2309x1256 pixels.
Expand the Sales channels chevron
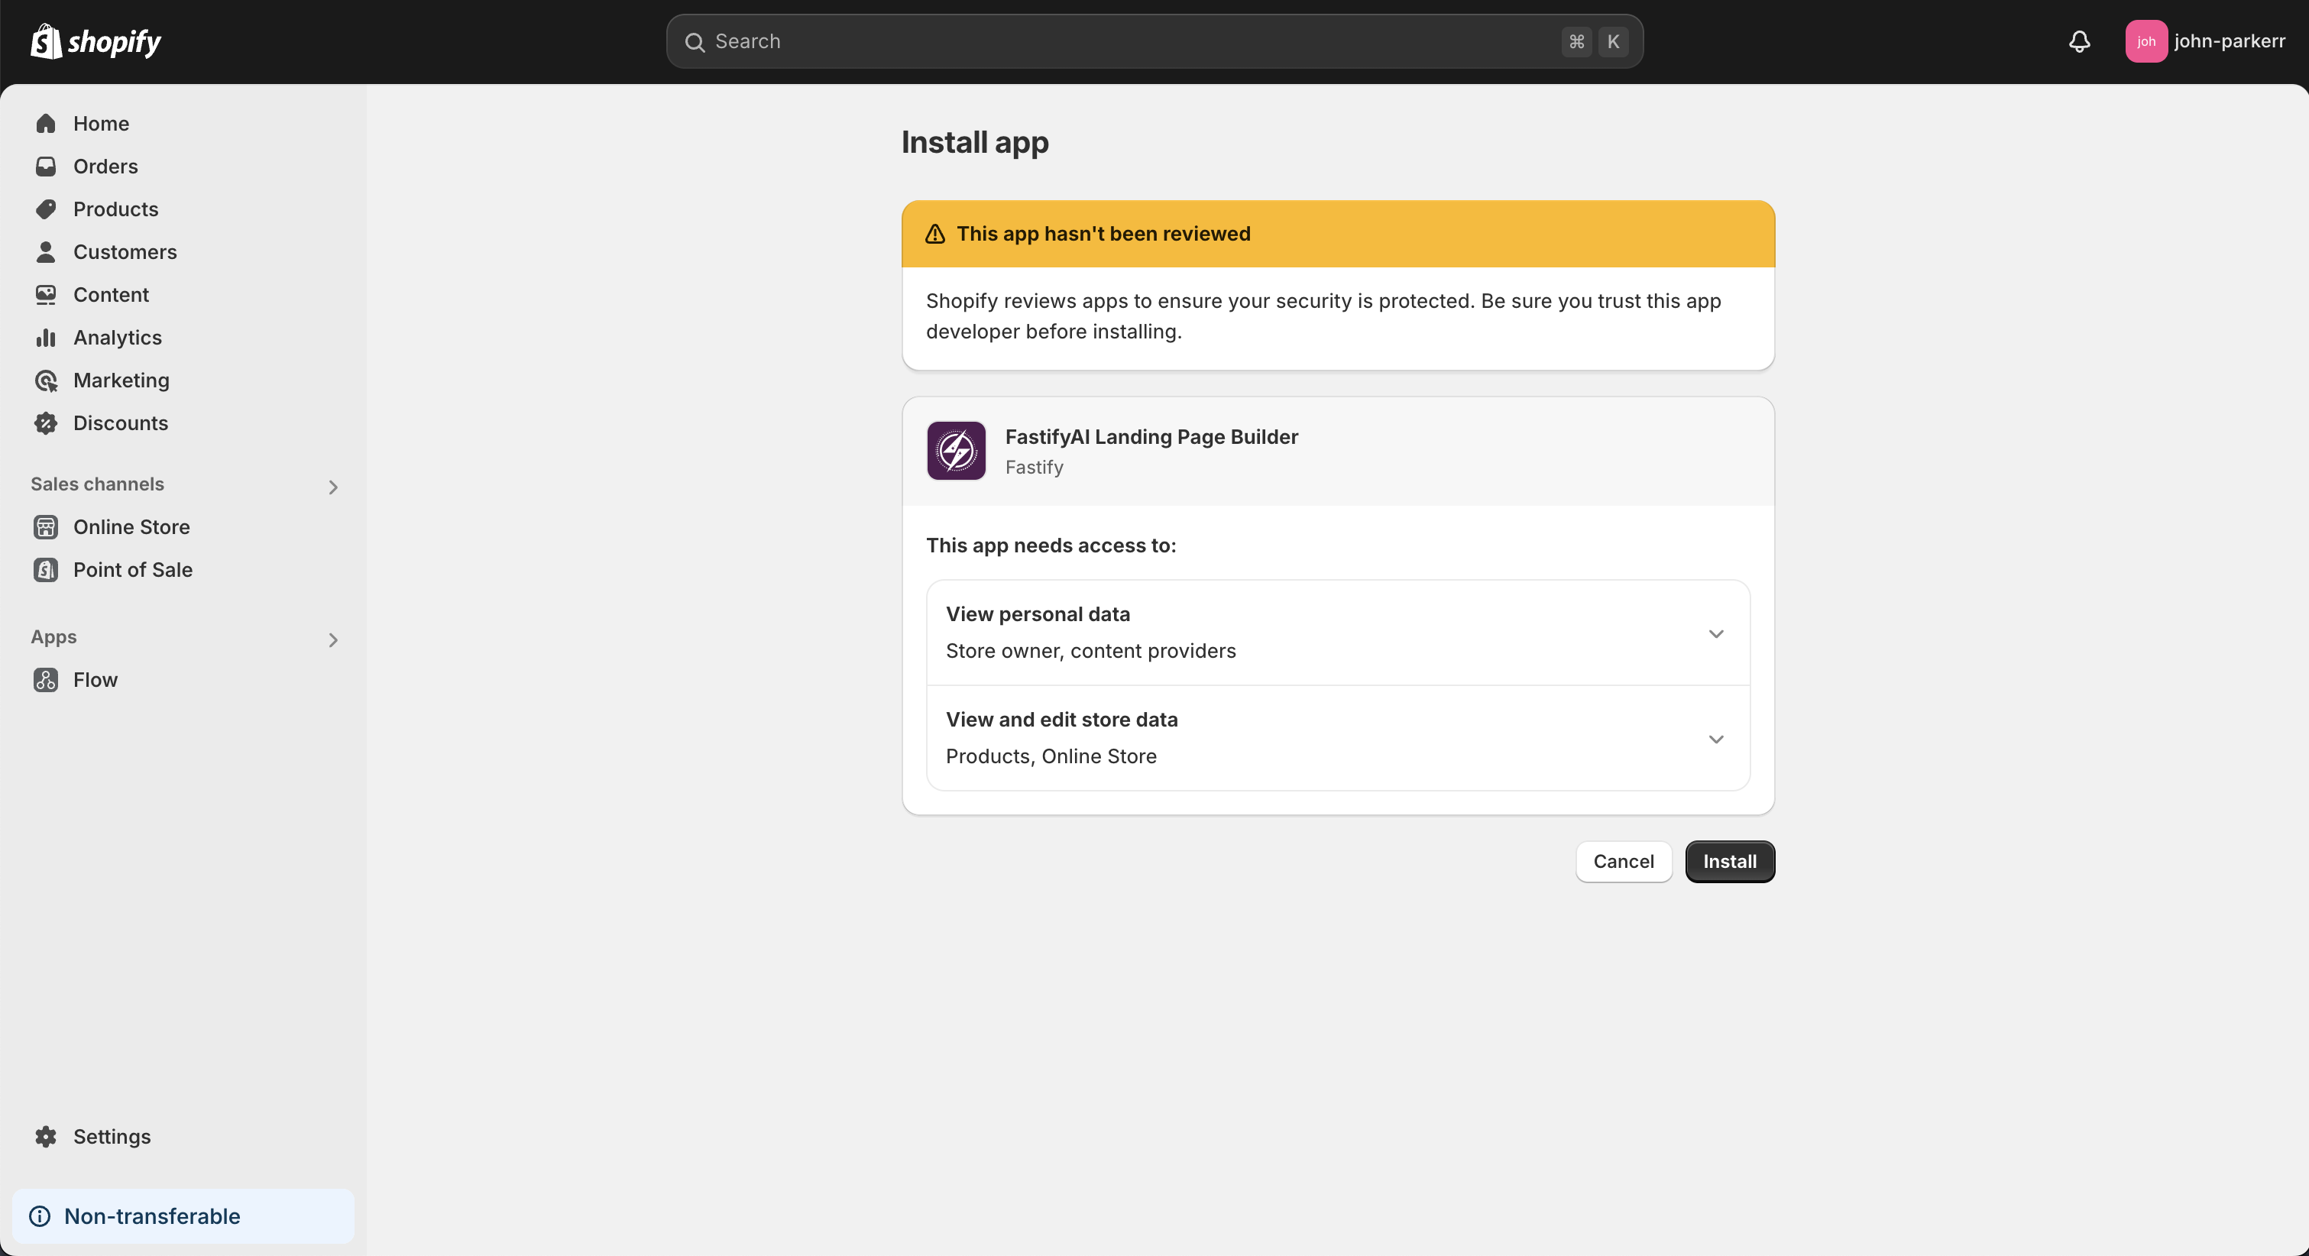(332, 487)
